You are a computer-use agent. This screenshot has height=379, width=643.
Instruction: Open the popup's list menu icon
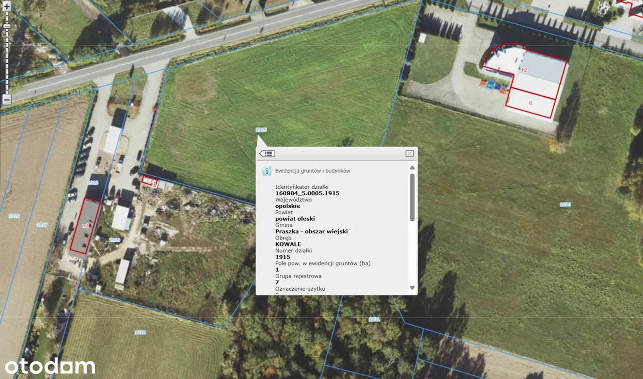point(267,154)
